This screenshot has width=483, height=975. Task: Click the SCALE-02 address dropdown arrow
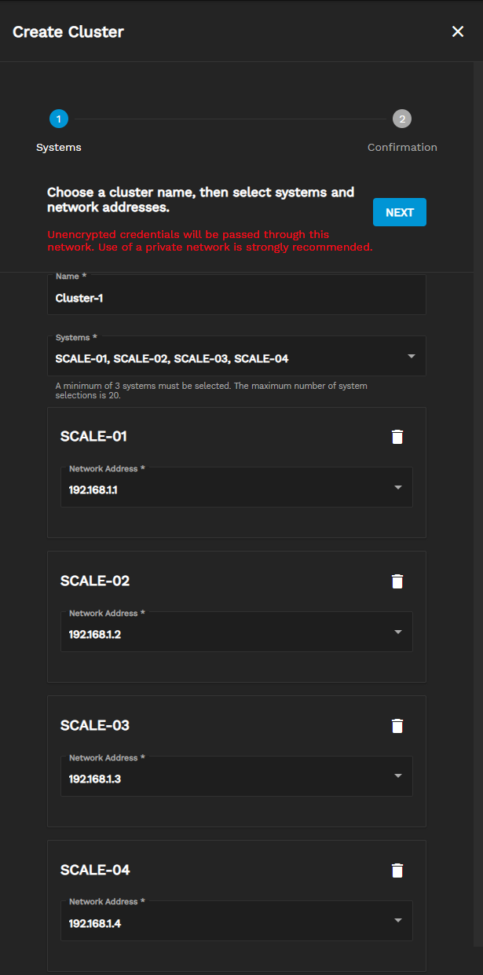click(398, 632)
